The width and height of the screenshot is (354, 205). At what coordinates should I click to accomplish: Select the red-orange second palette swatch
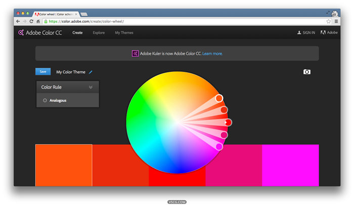point(120,165)
